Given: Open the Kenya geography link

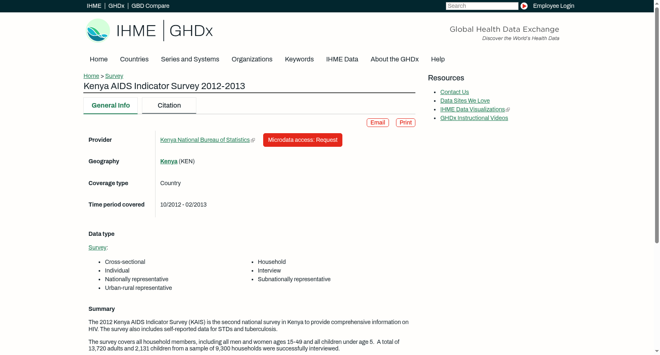Looking at the screenshot, I should [x=169, y=162].
